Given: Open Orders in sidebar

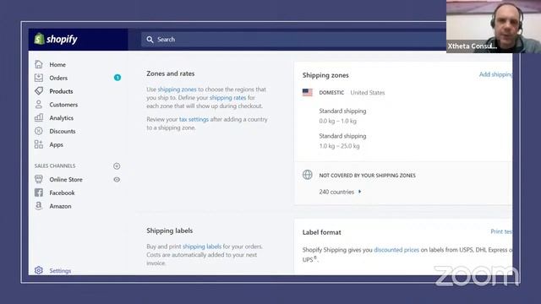Looking at the screenshot, I should pos(58,78).
